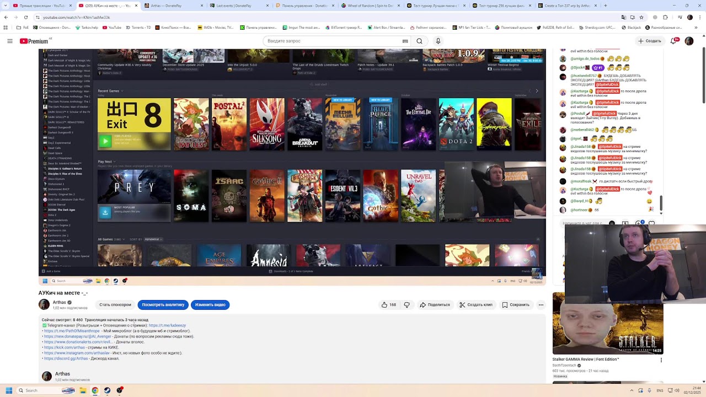The image size is (706, 397).
Task: Click the Стать спонсором button
Action: point(115,304)
